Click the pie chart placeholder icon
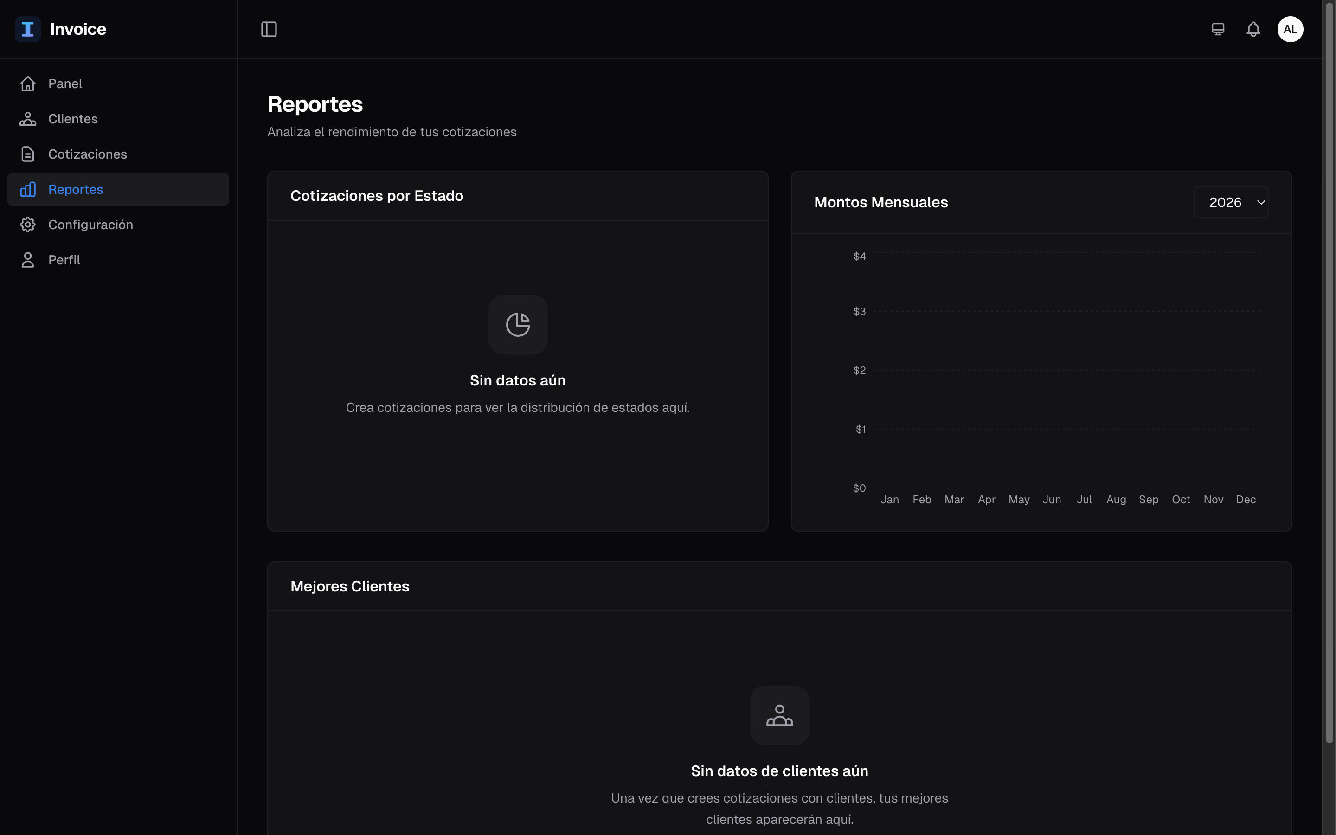The height and width of the screenshot is (835, 1336). point(517,324)
